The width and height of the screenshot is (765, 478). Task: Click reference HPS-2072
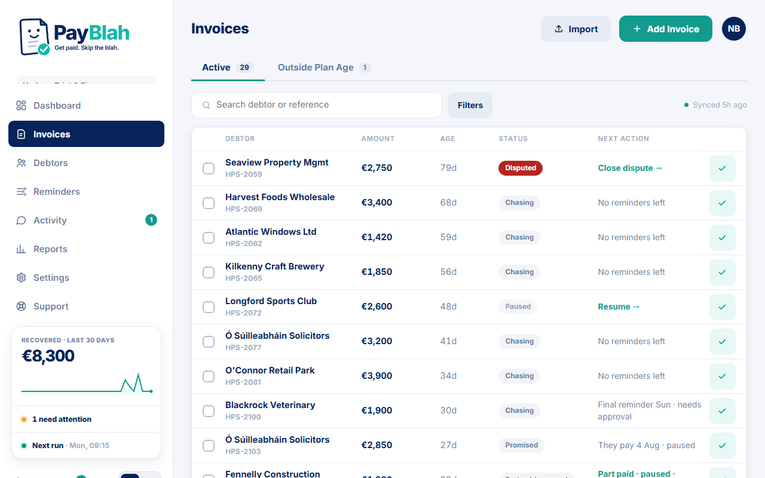click(x=243, y=313)
